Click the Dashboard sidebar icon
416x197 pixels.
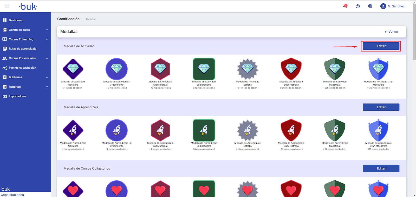5,20
